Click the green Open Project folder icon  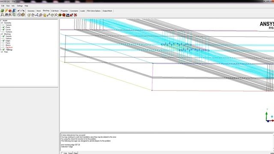click(x=2, y=11)
